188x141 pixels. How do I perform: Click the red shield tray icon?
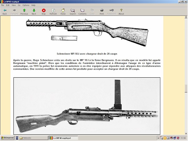(178, 138)
